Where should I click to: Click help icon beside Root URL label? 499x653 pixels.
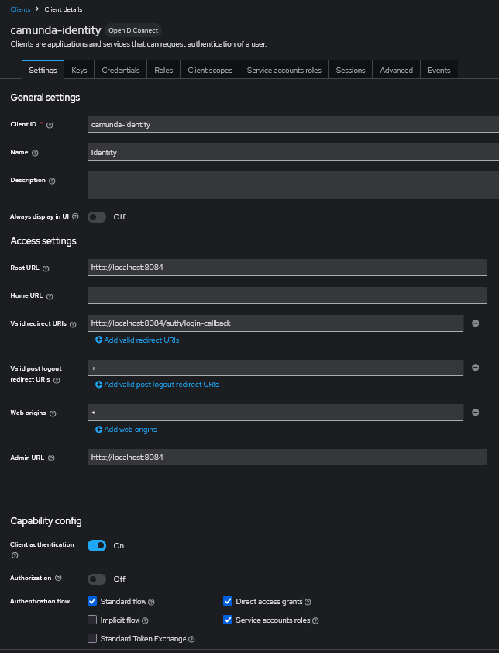[x=46, y=268]
